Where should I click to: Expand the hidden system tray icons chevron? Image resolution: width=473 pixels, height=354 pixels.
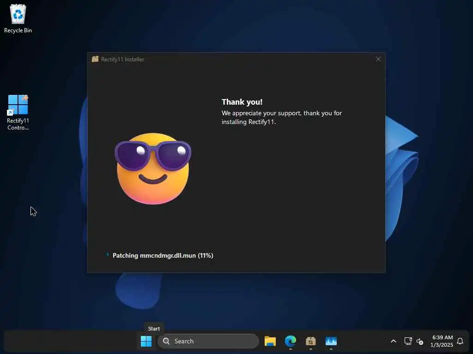(x=394, y=341)
